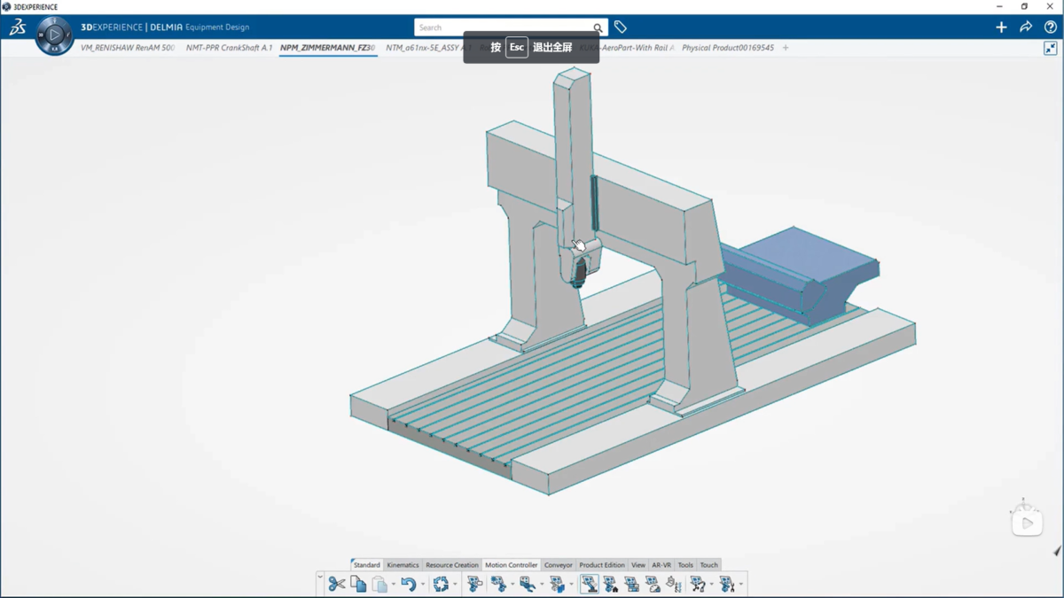Open dropdown arrow next to Update
Screen dimensions: 1064x598
[456, 585]
